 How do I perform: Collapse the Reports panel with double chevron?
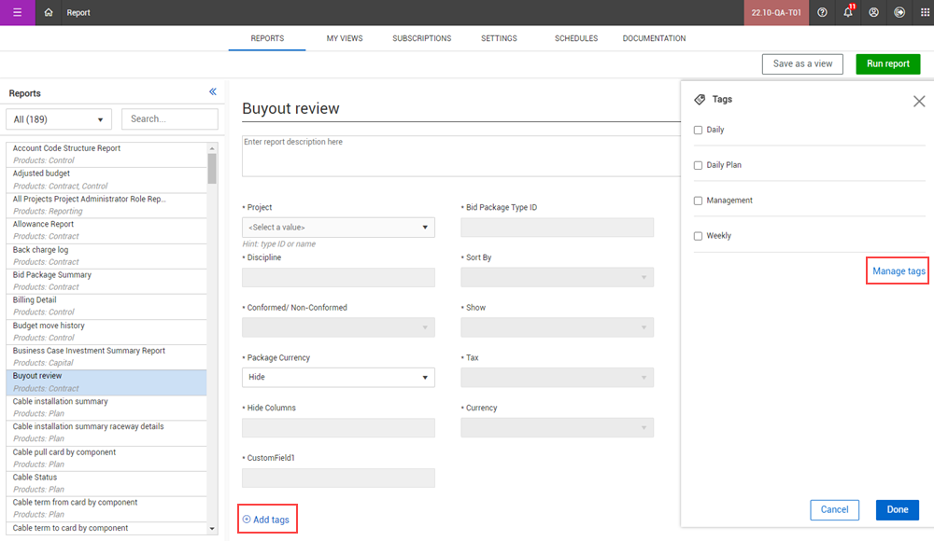[213, 91]
